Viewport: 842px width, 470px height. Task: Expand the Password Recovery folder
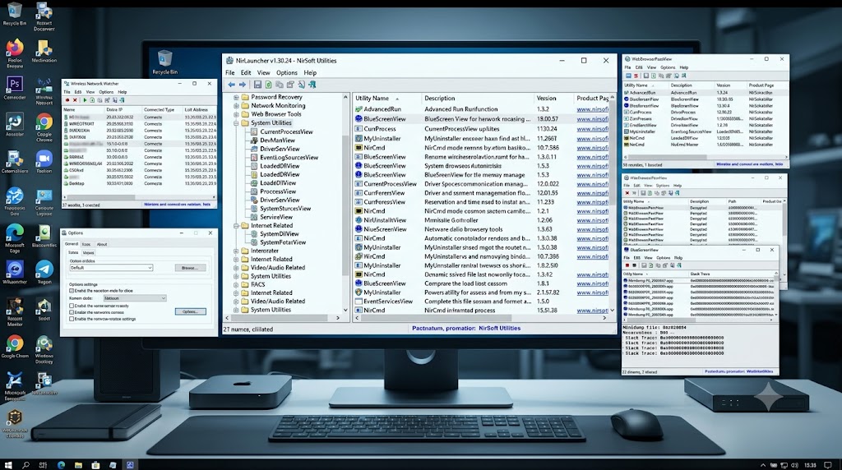pyautogui.click(x=236, y=97)
